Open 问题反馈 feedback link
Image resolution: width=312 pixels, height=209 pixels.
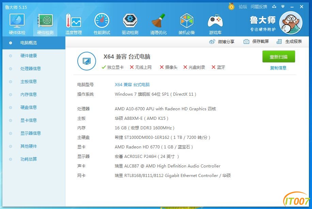click(x=259, y=7)
